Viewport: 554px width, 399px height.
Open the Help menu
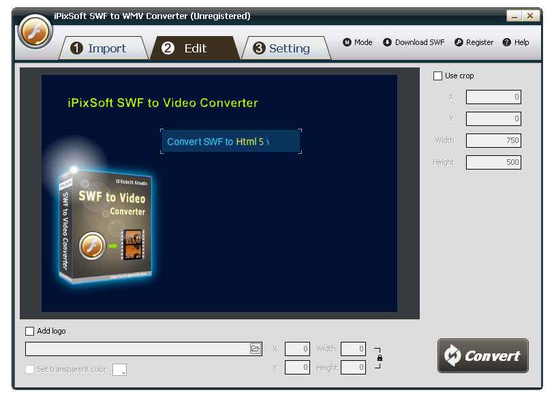(516, 42)
